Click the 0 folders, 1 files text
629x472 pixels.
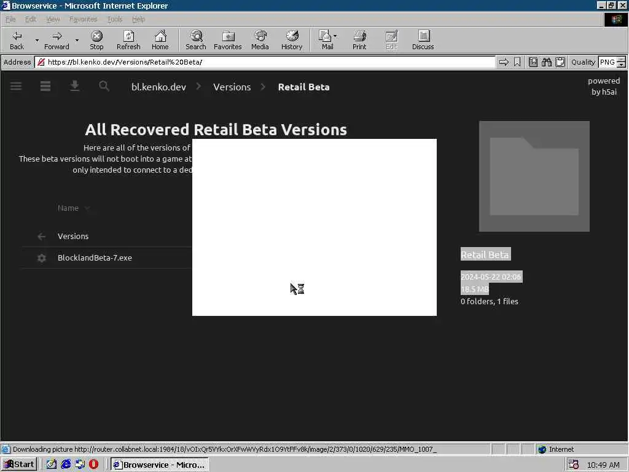(x=490, y=301)
